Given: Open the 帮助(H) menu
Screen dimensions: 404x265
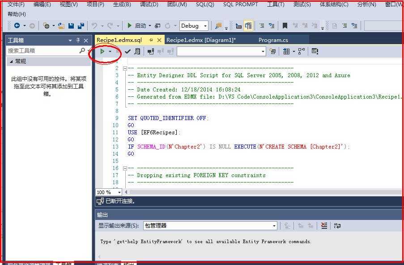Looking at the screenshot, I should click(17, 14).
